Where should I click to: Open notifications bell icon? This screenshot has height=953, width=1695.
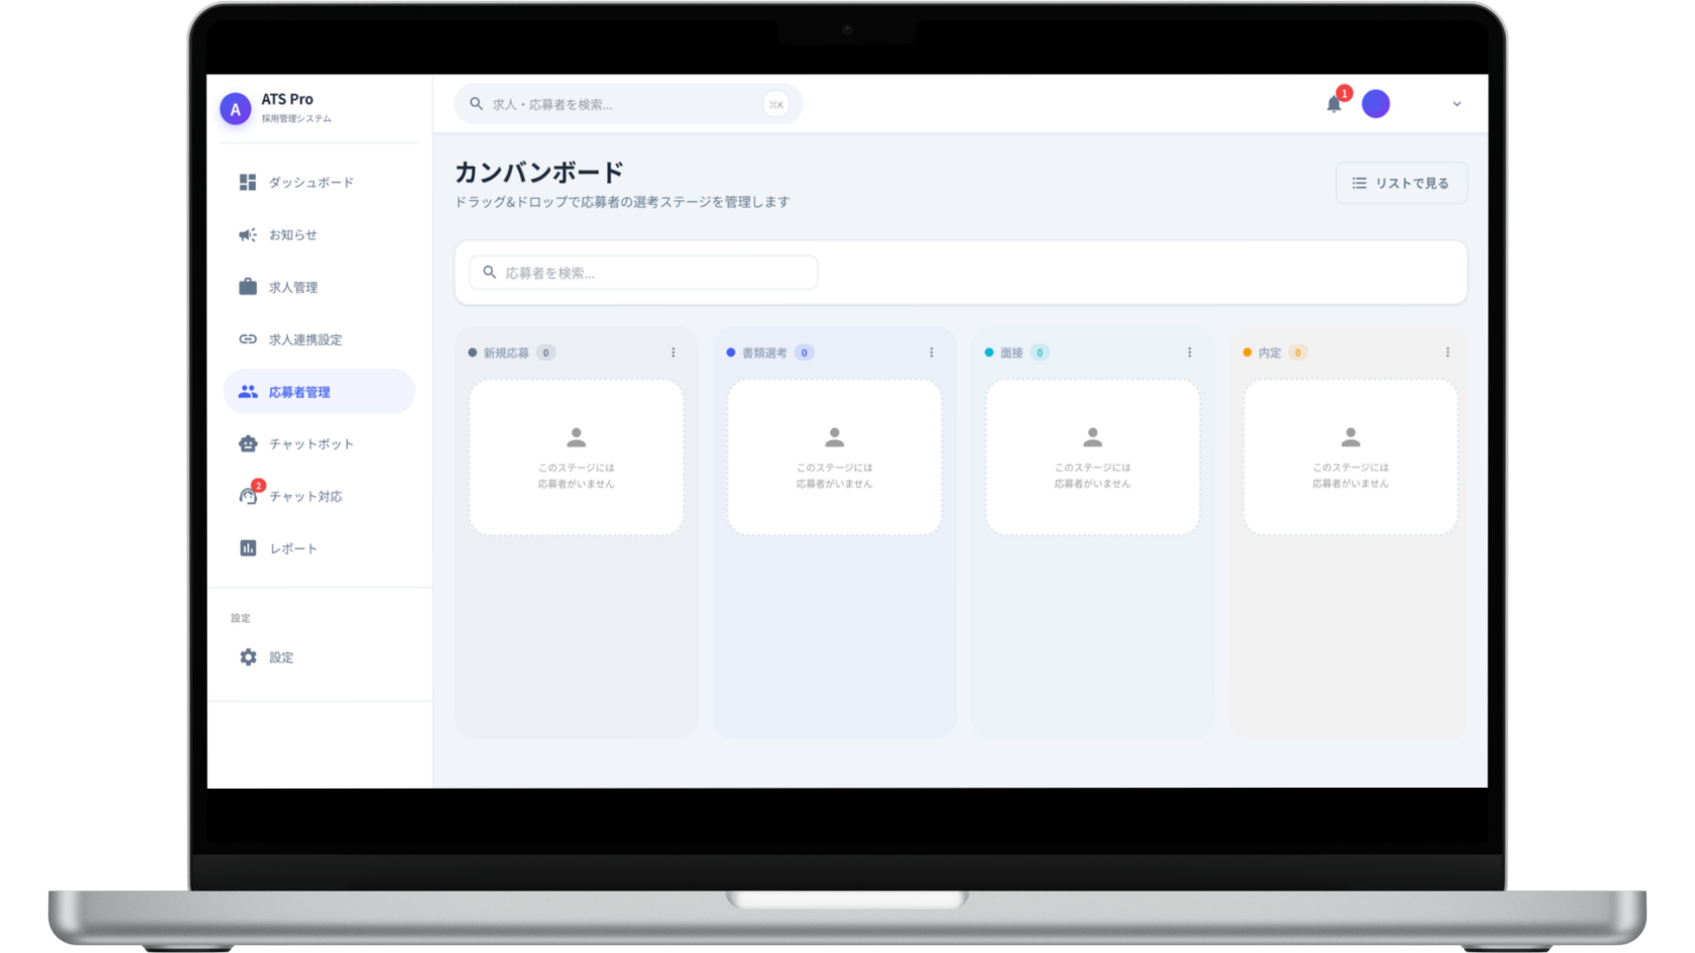click(1334, 104)
